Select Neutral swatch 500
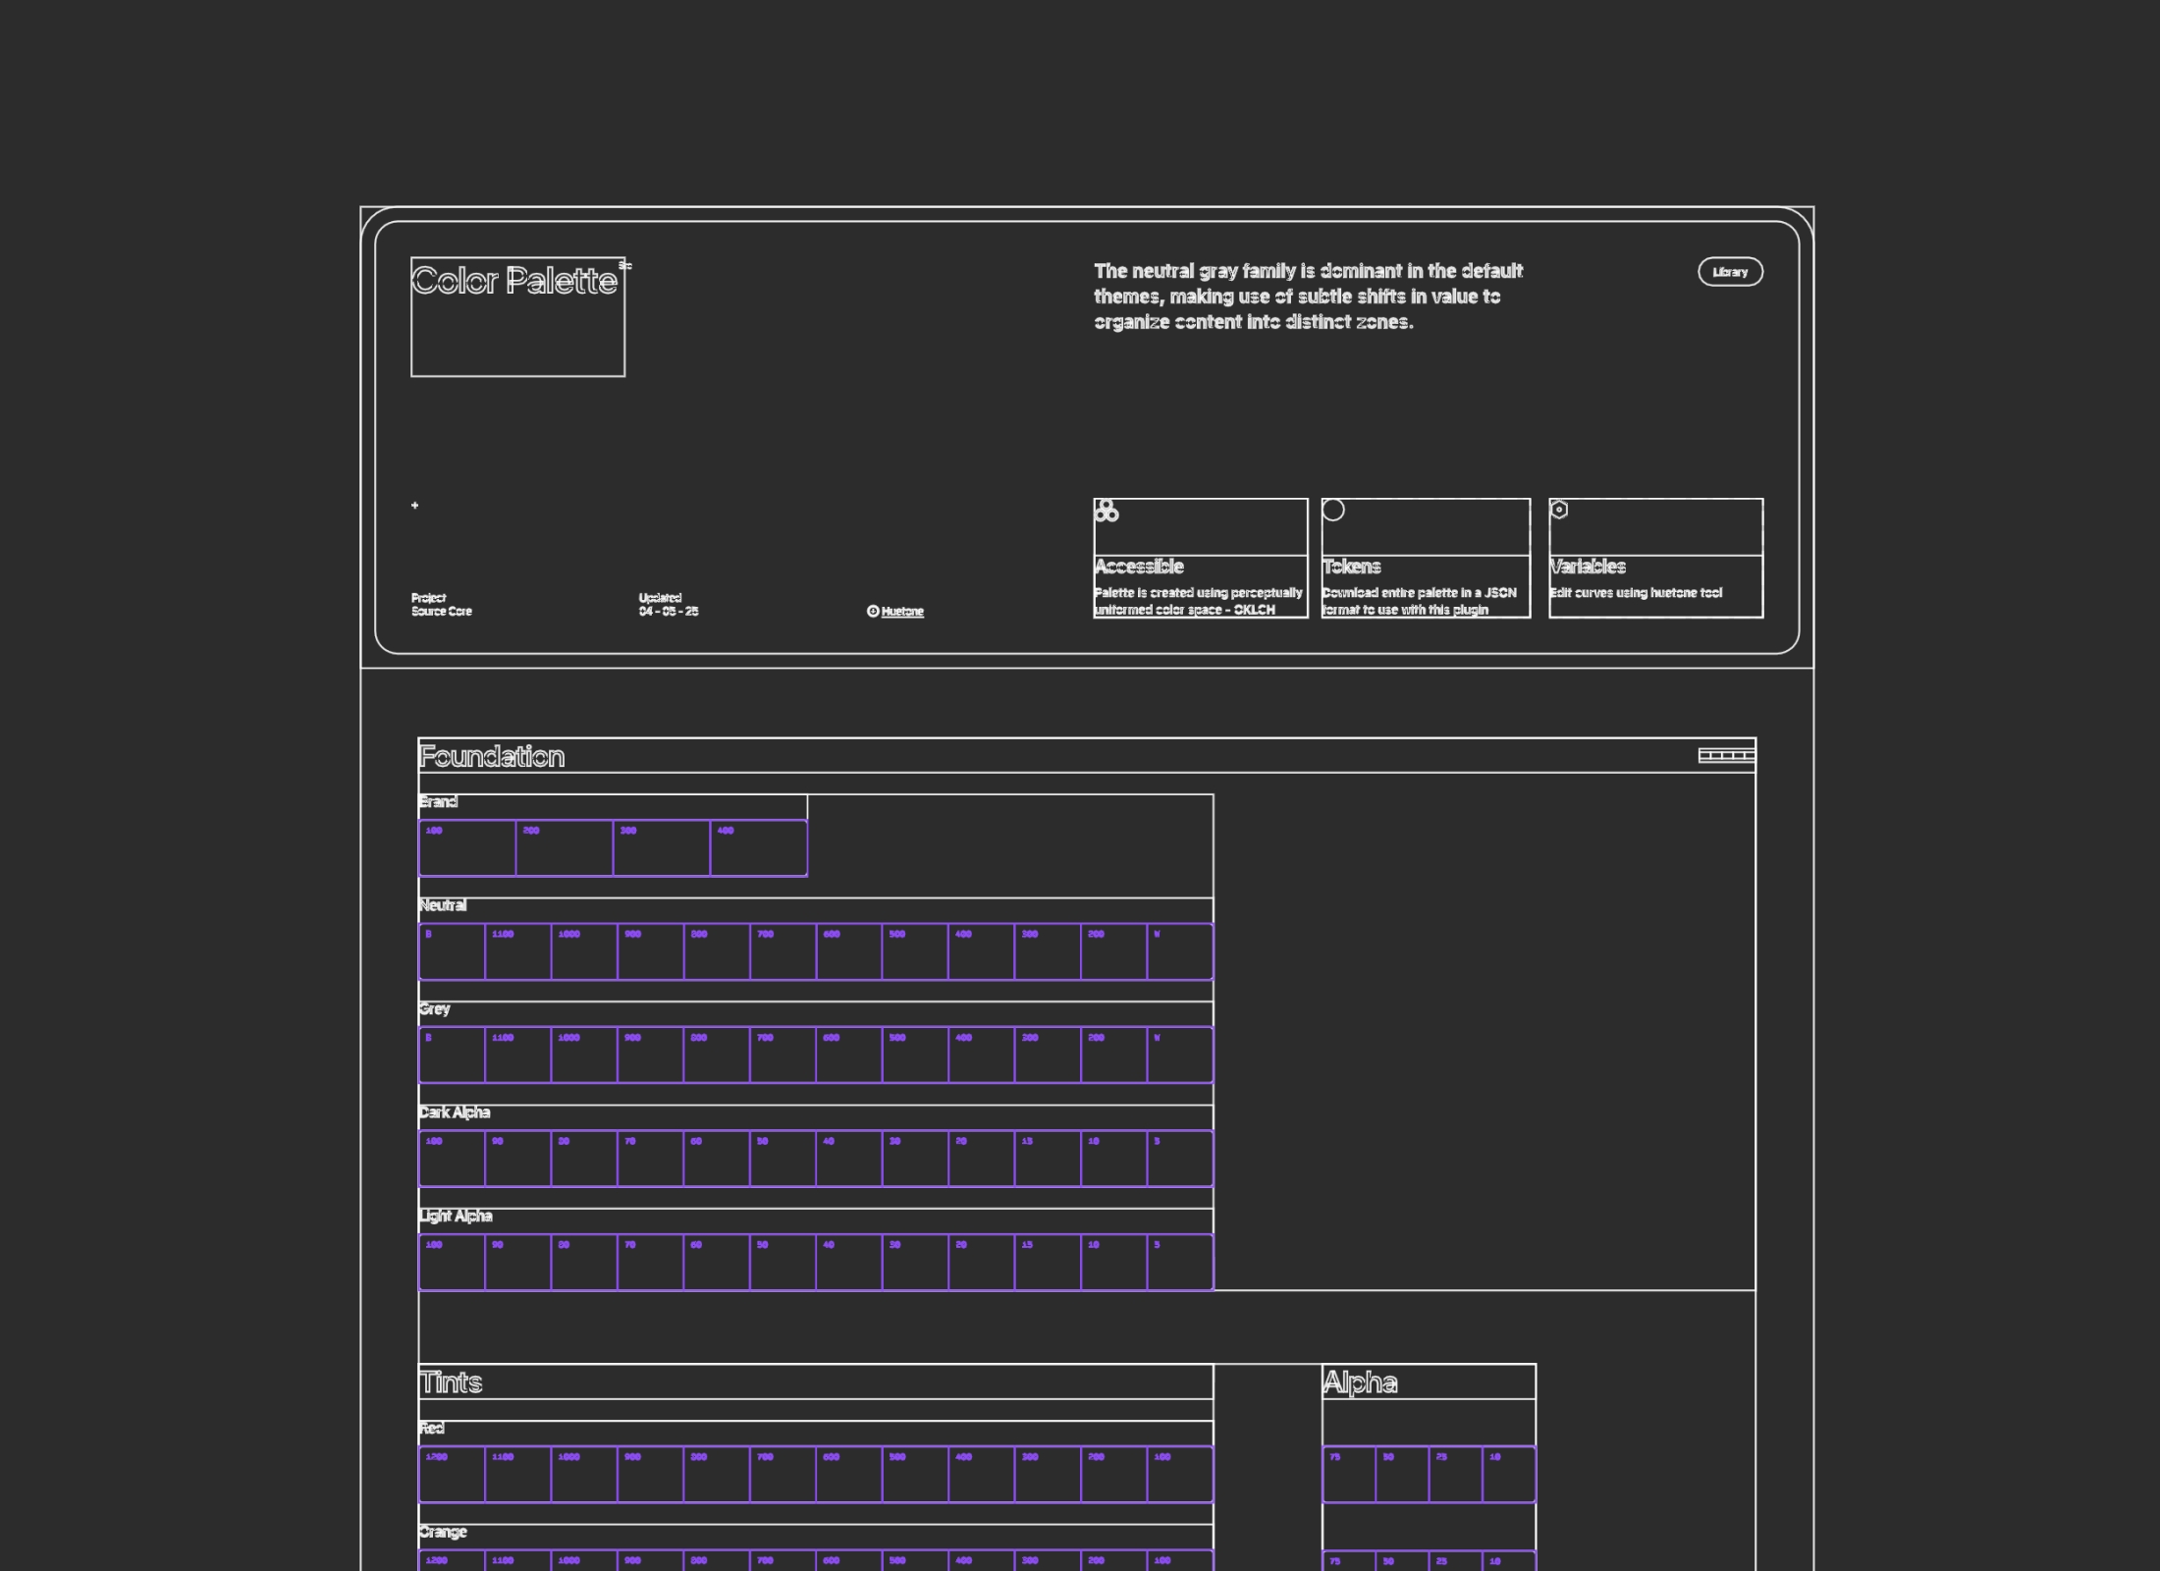This screenshot has width=2160, height=1571. tap(915, 951)
